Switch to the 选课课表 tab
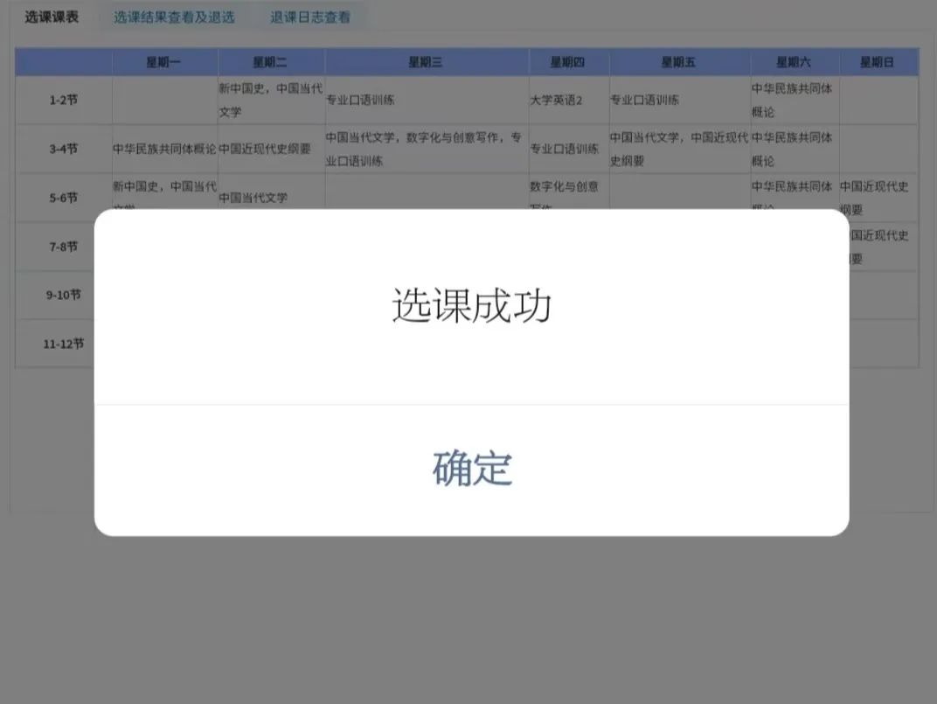 click(x=52, y=17)
